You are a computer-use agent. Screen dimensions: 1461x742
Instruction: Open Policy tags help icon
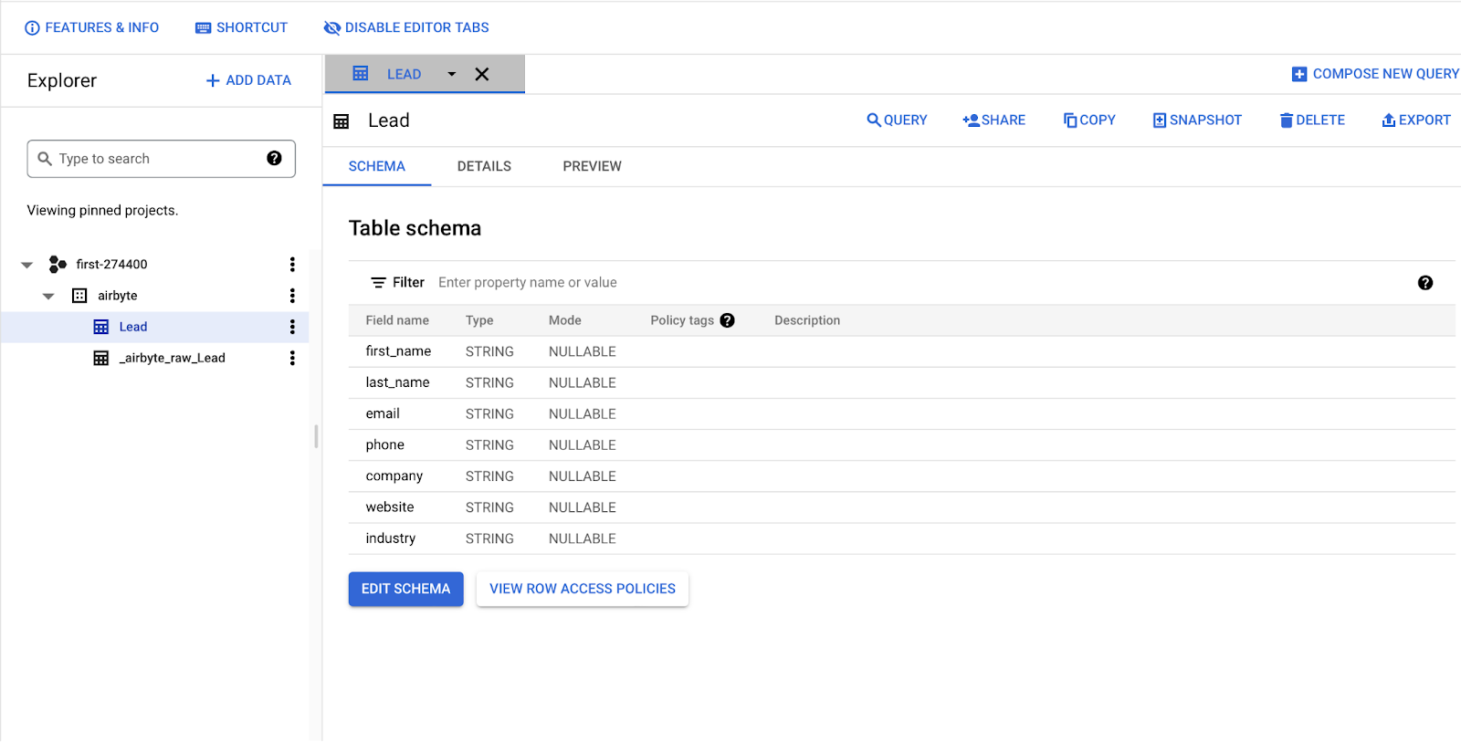pyautogui.click(x=727, y=320)
